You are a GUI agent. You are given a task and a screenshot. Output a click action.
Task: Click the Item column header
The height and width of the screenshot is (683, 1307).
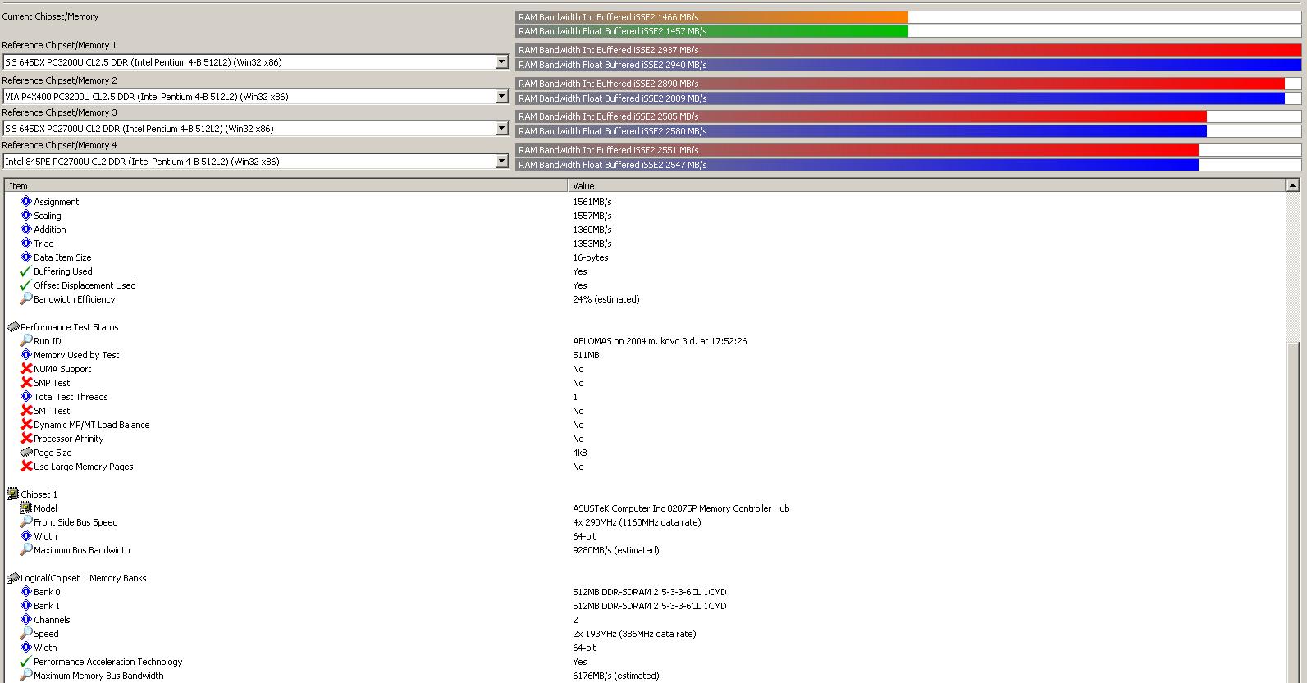(286, 186)
